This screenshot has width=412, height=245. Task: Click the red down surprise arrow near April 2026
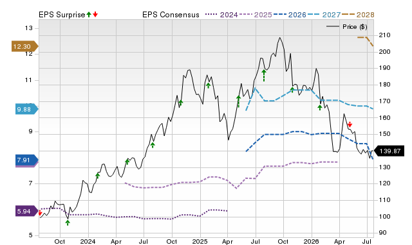coord(350,124)
